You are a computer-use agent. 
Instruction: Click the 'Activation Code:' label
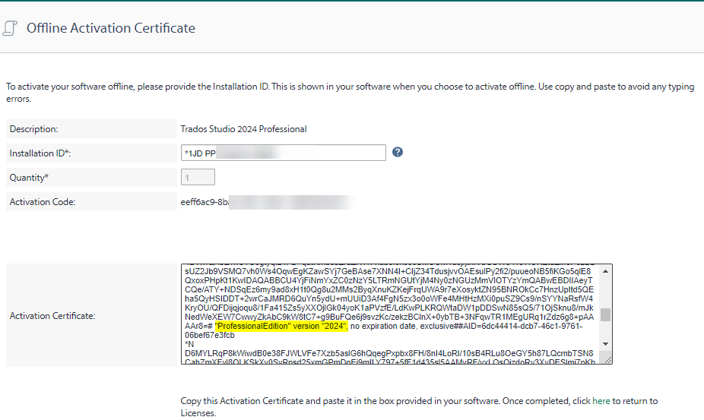coord(43,202)
